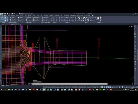The width and height of the screenshot is (138, 104).
Task: Open the application menu button
Action: click(1, 14)
